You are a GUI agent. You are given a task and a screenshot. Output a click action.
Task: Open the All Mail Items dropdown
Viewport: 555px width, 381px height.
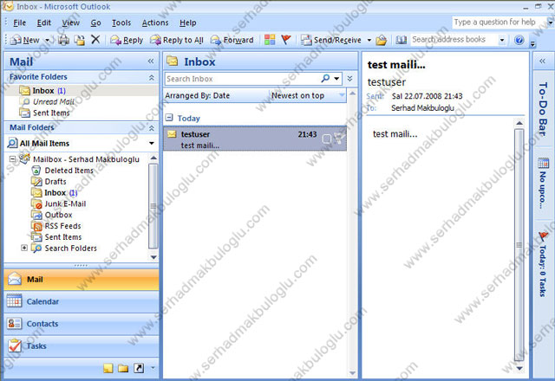pos(152,143)
